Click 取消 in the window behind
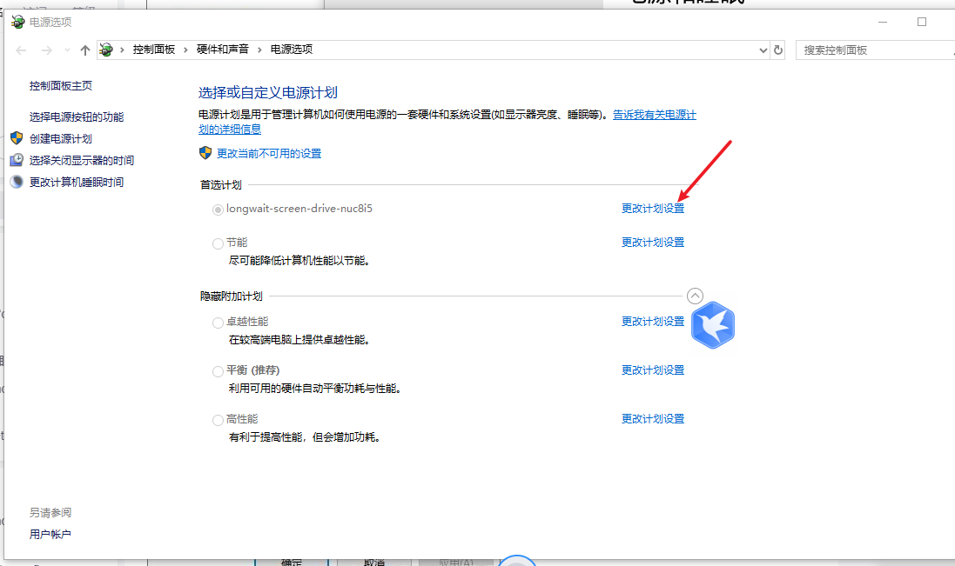Image resolution: width=955 pixels, height=566 pixels. click(x=374, y=562)
